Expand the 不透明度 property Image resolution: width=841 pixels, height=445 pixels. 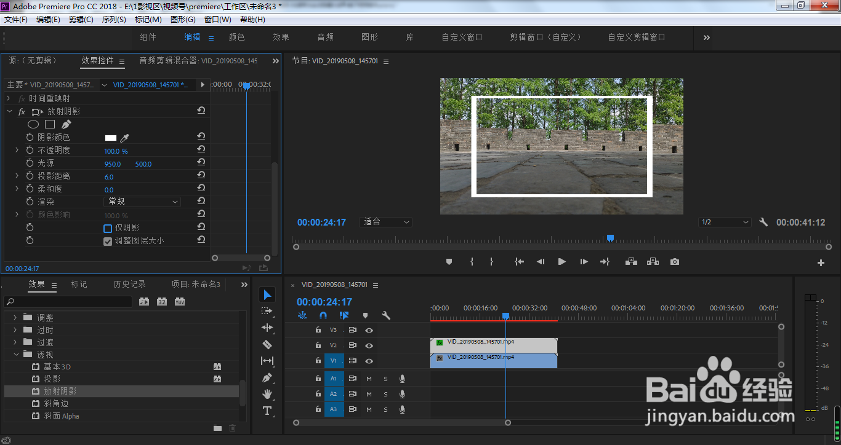(17, 150)
